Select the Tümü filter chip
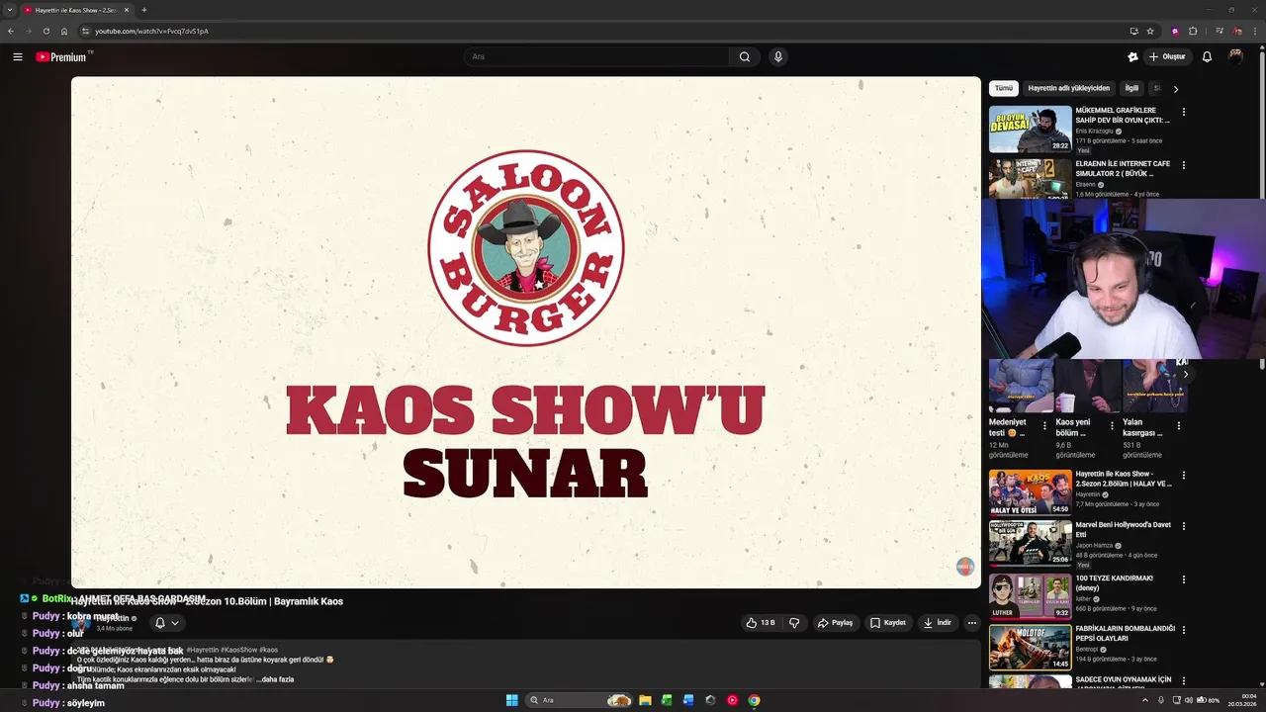The height and width of the screenshot is (712, 1266). coord(1004,88)
